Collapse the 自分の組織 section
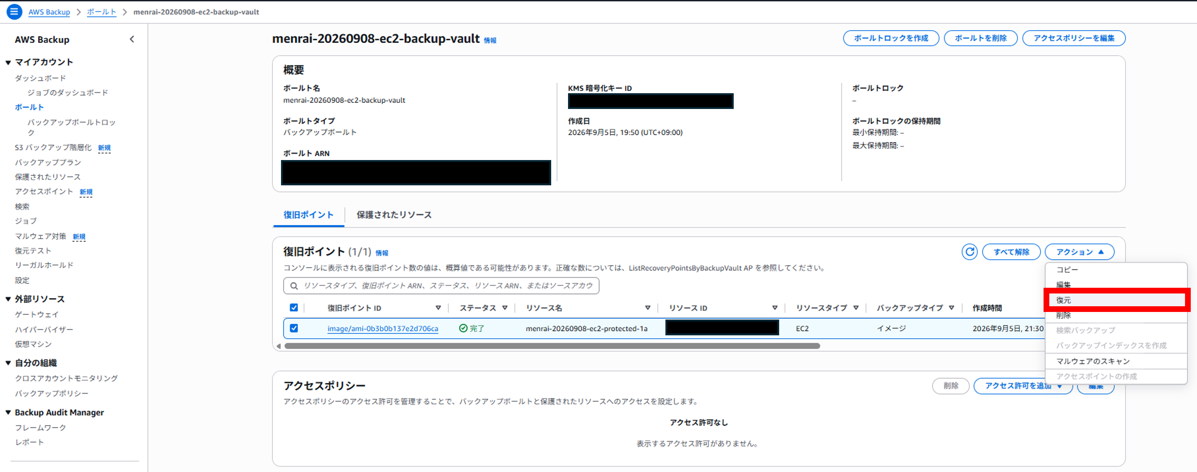1197x472 pixels. [8, 363]
